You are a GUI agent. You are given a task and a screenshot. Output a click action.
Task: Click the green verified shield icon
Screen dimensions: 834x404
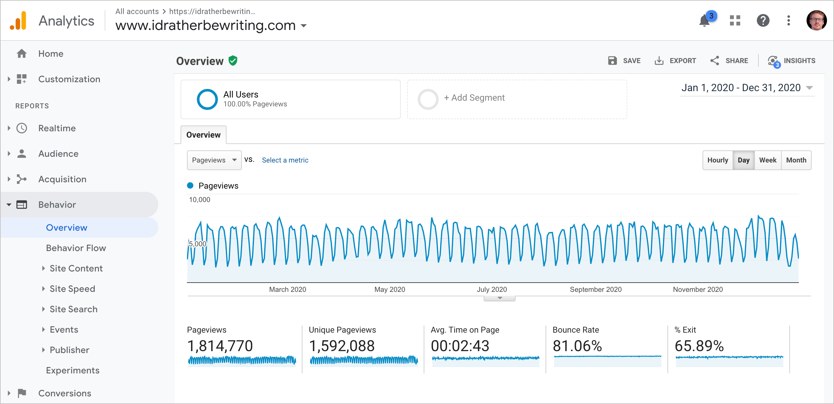[233, 61]
